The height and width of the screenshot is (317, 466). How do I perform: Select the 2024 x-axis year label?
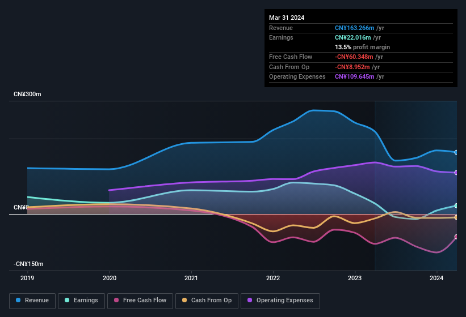(436, 278)
